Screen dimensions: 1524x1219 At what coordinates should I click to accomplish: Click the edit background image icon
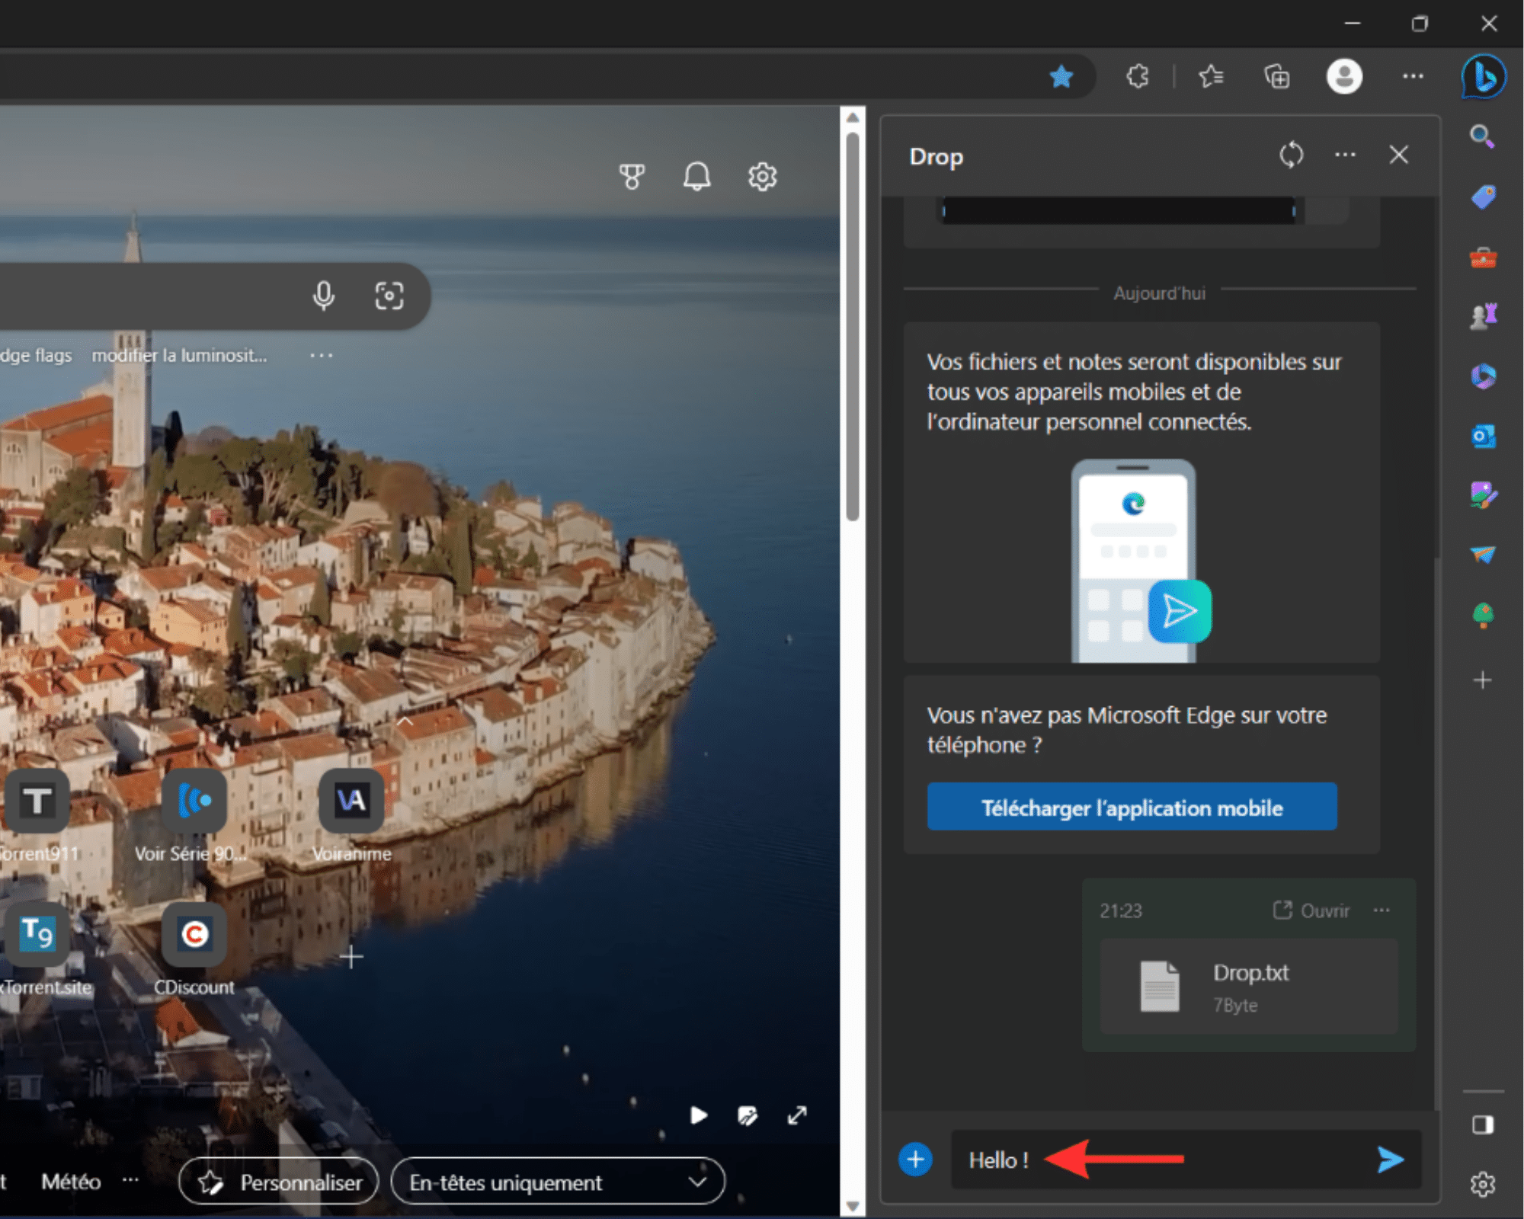click(x=748, y=1116)
